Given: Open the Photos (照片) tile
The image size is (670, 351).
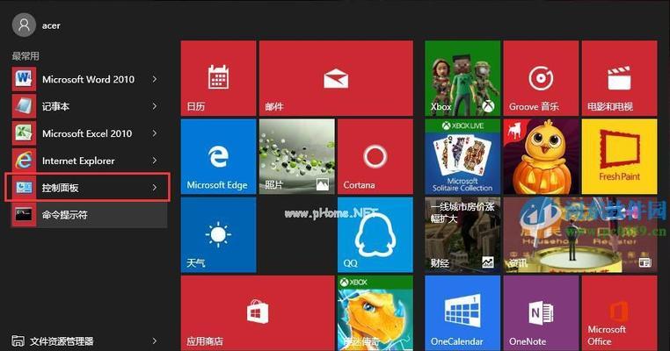Looking at the screenshot, I should [x=297, y=156].
